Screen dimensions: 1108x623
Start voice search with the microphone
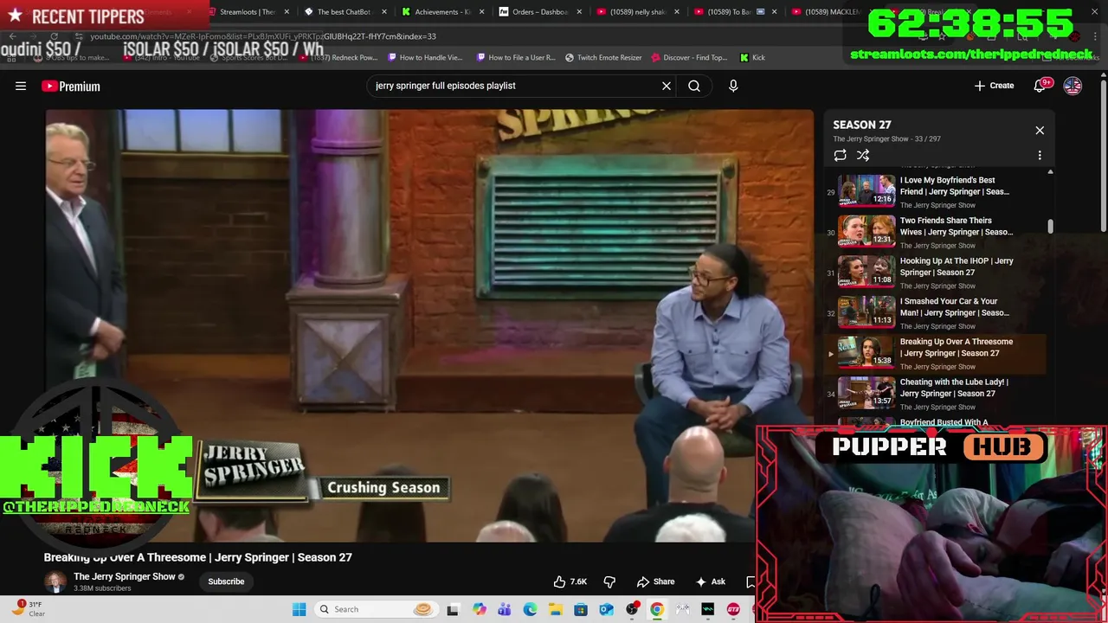tap(733, 86)
